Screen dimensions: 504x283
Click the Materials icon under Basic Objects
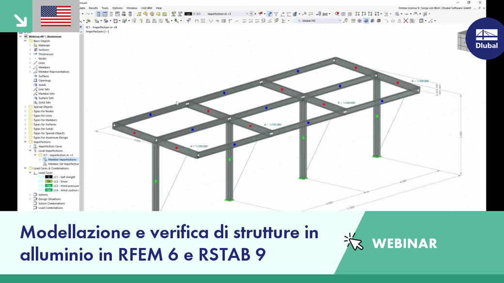[x=35, y=45]
